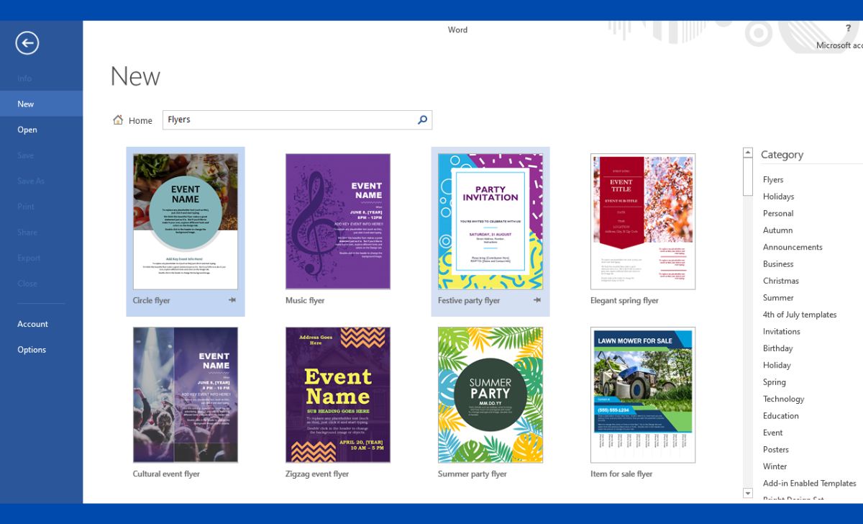Pick the Summer party flyer thumbnail

pos(490,395)
